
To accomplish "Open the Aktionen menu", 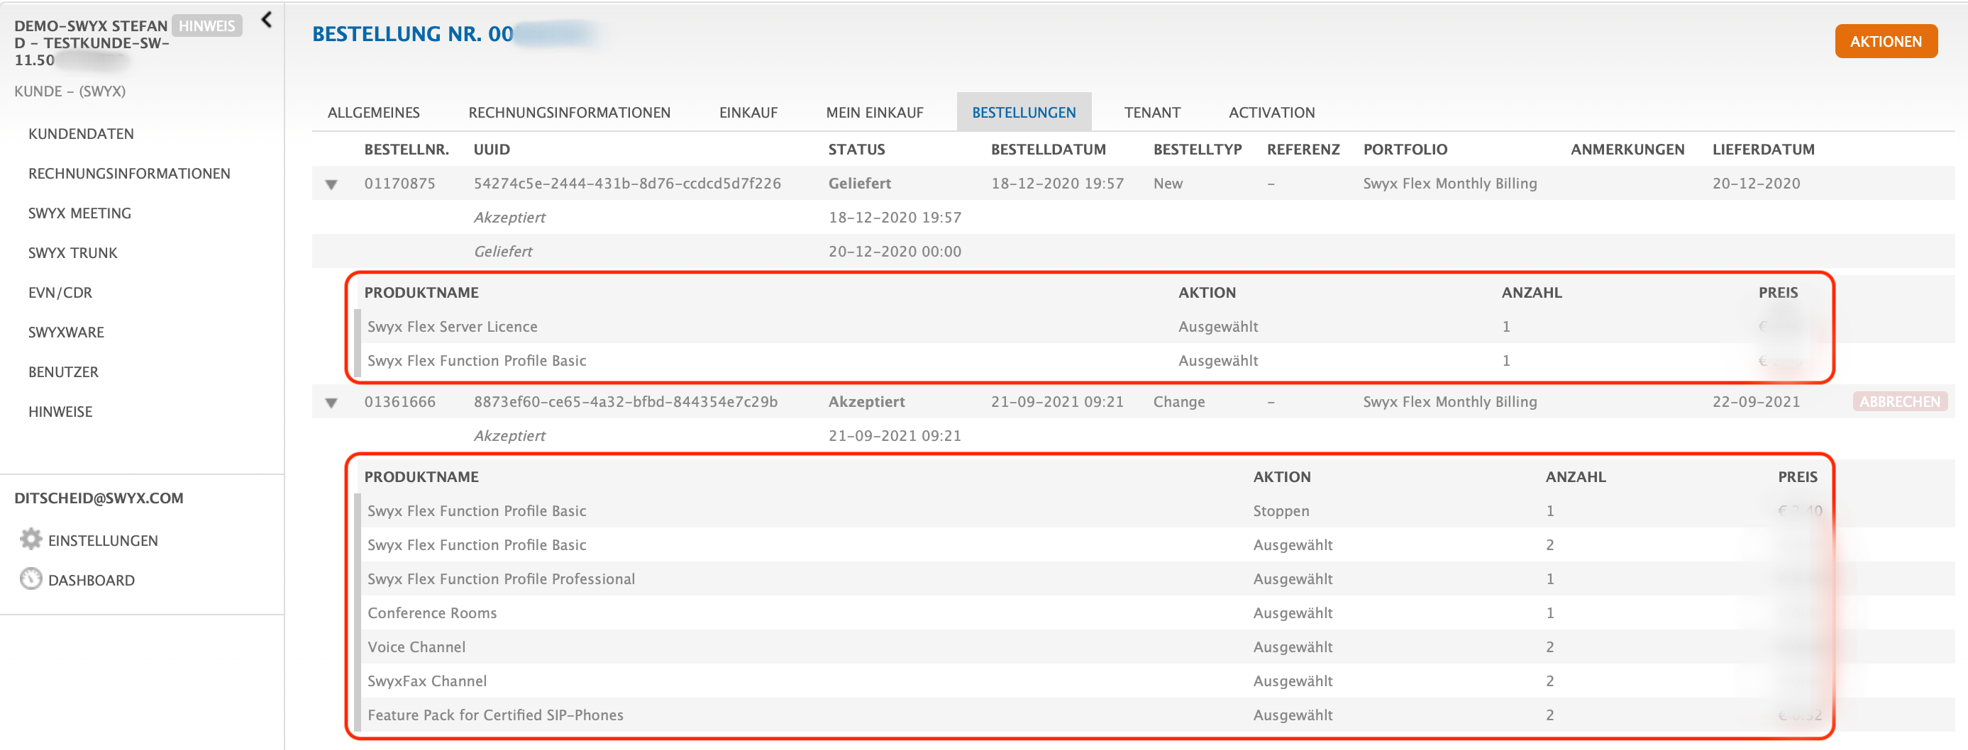I will click(1885, 41).
